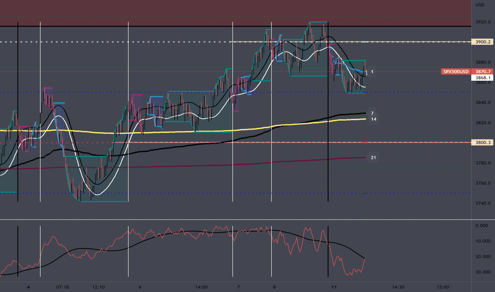495x292 pixels.
Task: Click the SPX500USD symbol price tag
Action: [456, 72]
